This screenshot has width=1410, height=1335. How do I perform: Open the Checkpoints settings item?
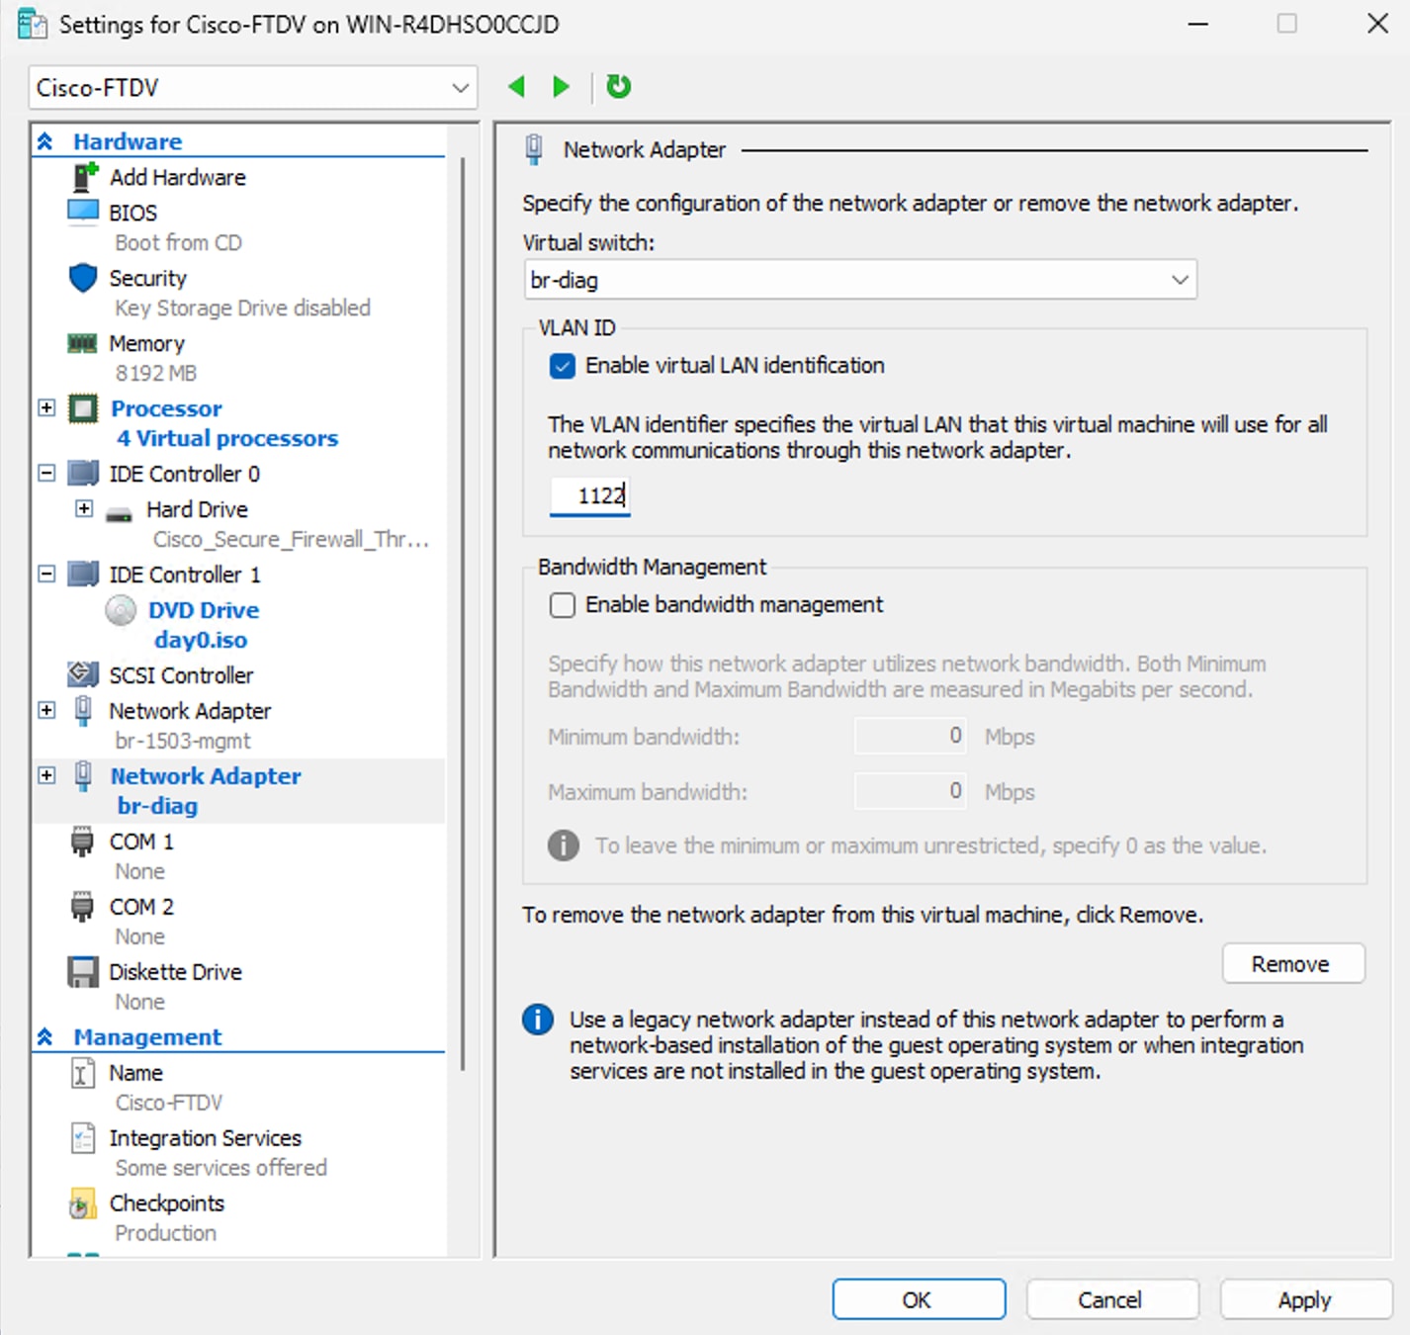pos(166,1203)
